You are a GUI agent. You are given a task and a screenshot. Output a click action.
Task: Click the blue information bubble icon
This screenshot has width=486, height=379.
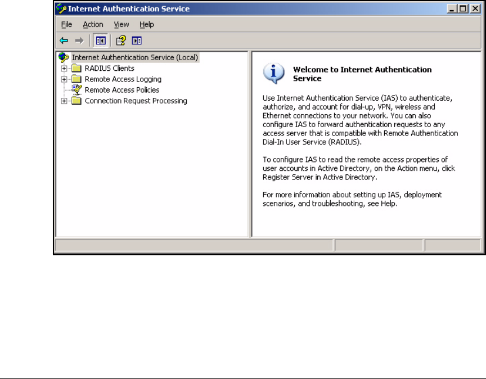pos(274,74)
